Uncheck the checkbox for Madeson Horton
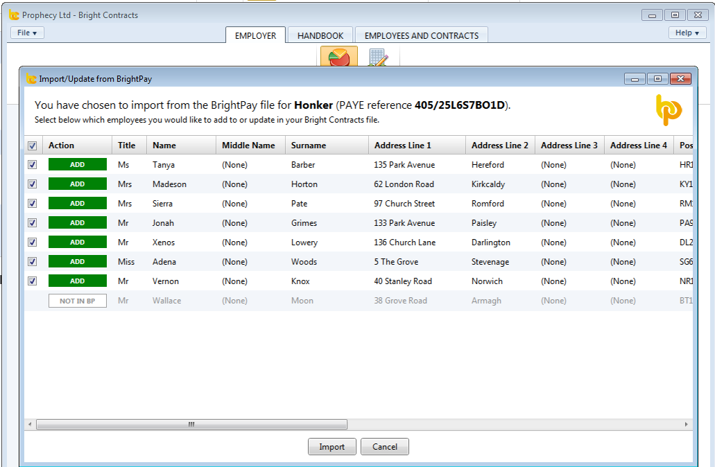715x467 pixels. point(33,184)
